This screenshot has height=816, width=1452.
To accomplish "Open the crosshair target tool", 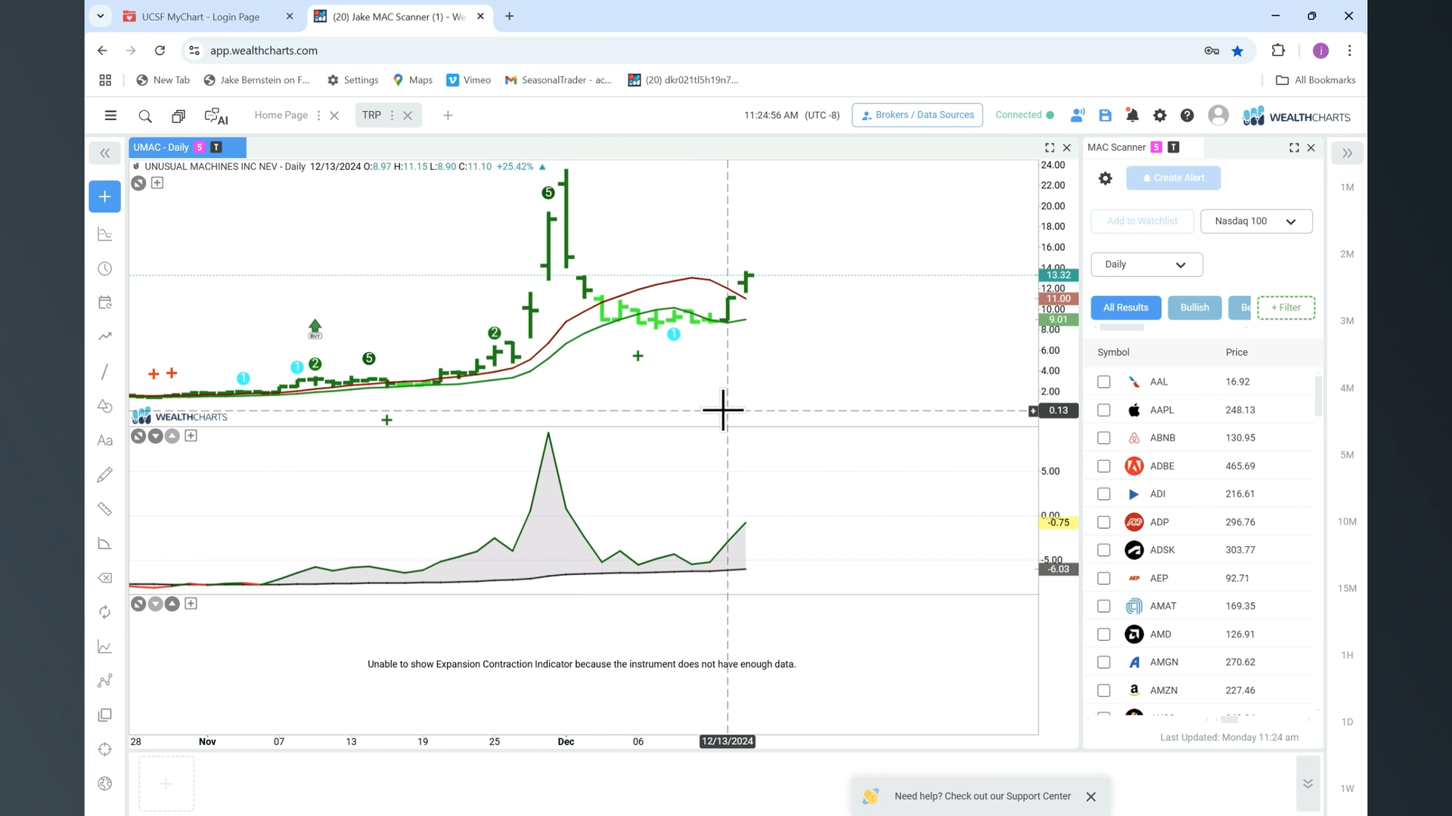I will pyautogui.click(x=105, y=750).
